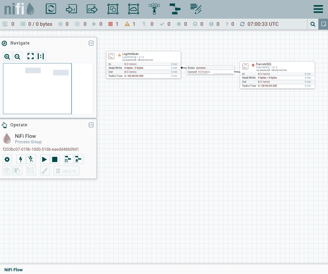Click NiFi Flow breadcrumb link
Viewport: 328px width, 274px height.
point(13,270)
